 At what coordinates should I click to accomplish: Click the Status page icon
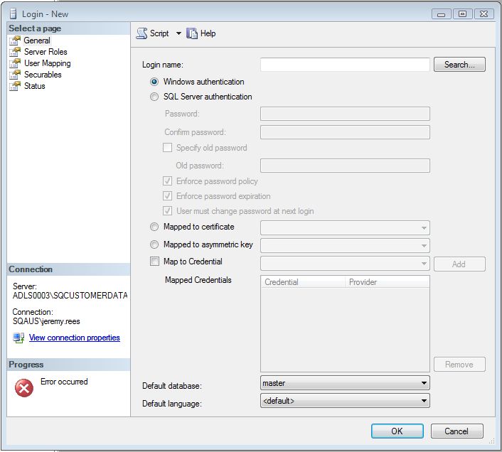tap(15, 86)
